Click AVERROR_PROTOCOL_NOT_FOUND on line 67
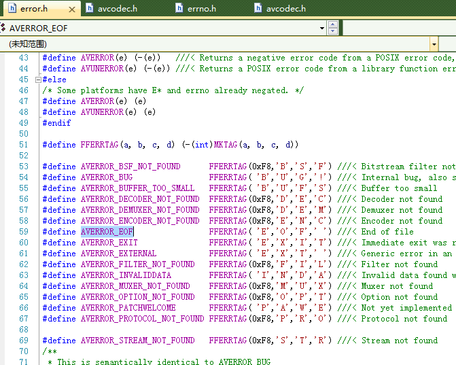 (x=142, y=319)
